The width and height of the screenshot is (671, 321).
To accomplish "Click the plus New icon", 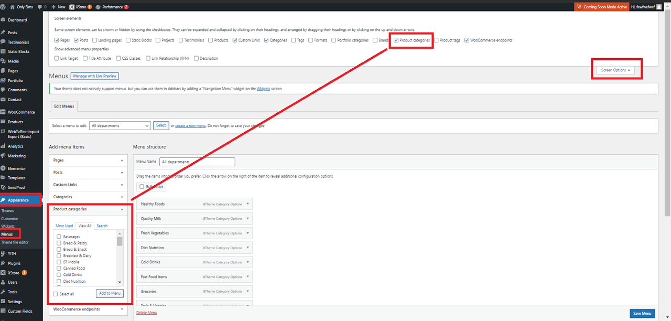I will [53, 7].
